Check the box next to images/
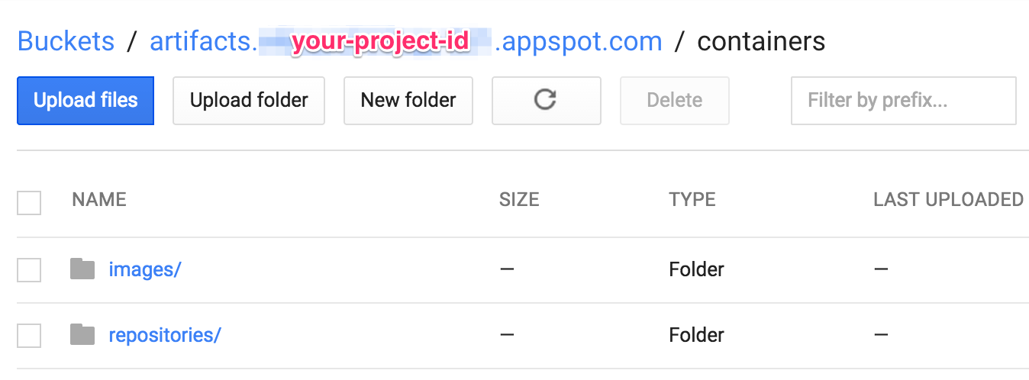 pyautogui.click(x=29, y=269)
